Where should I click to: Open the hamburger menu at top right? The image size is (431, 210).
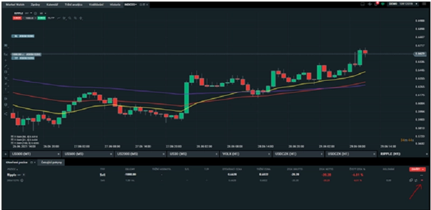pyautogui.click(x=425, y=4)
